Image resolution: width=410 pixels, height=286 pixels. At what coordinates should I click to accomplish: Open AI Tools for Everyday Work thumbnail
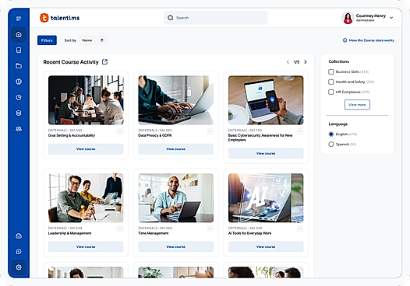click(266, 198)
